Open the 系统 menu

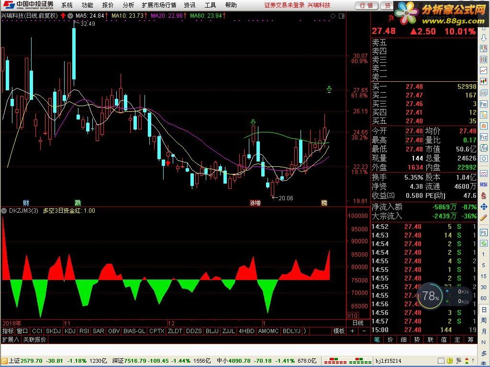(67, 5)
